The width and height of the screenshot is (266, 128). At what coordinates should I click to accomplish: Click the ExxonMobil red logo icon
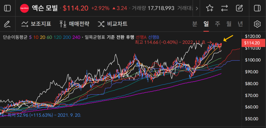coord(24,8)
